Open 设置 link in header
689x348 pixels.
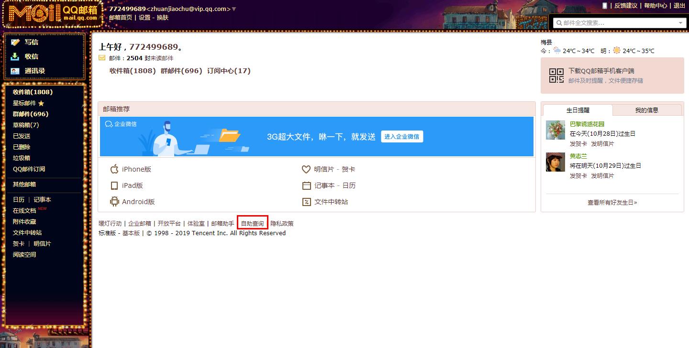pos(144,18)
